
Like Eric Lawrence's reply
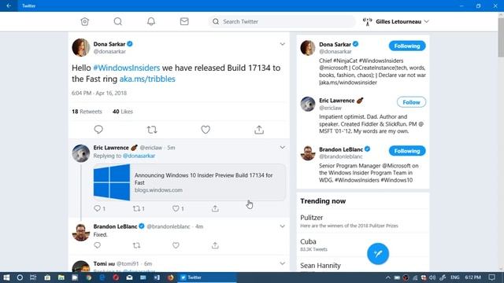click(x=176, y=208)
